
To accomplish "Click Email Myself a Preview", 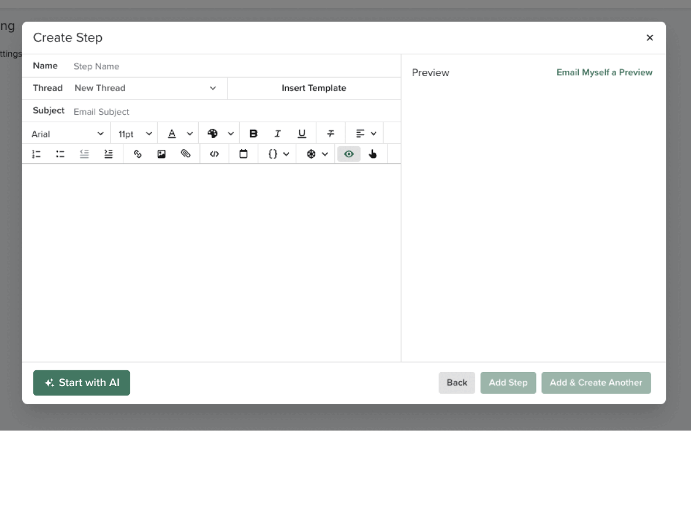I will pos(604,72).
